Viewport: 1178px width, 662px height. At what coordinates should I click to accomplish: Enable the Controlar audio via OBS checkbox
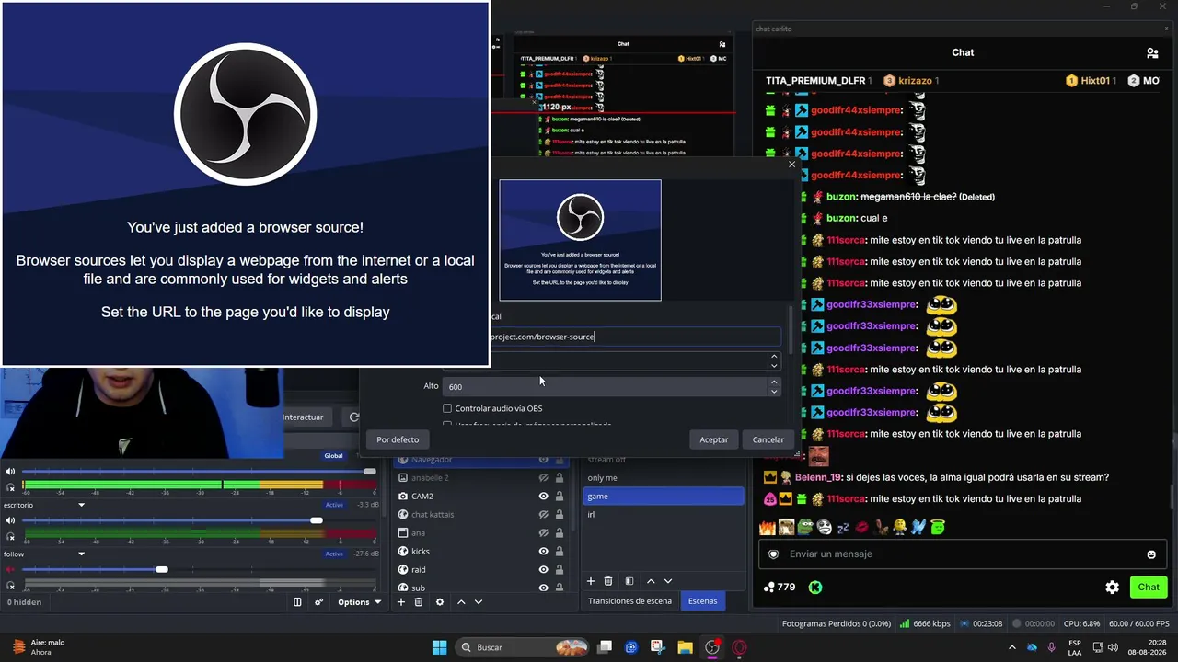coord(447,408)
